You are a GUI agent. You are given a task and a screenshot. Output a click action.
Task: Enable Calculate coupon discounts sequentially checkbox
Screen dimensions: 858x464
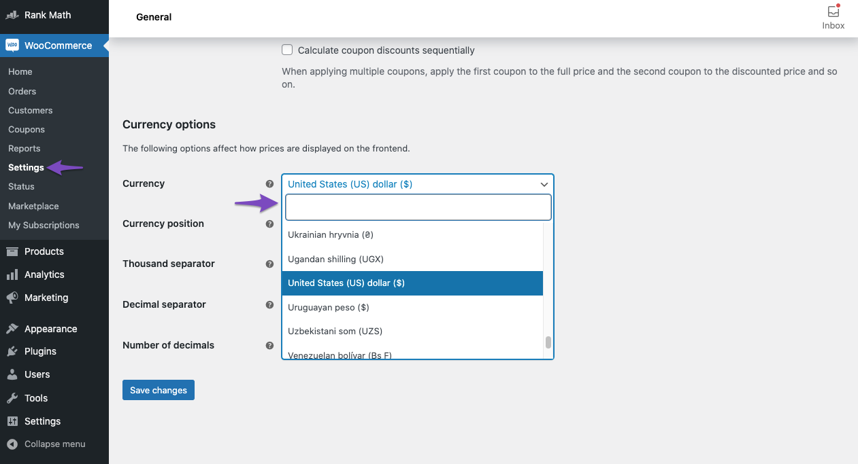click(x=287, y=50)
